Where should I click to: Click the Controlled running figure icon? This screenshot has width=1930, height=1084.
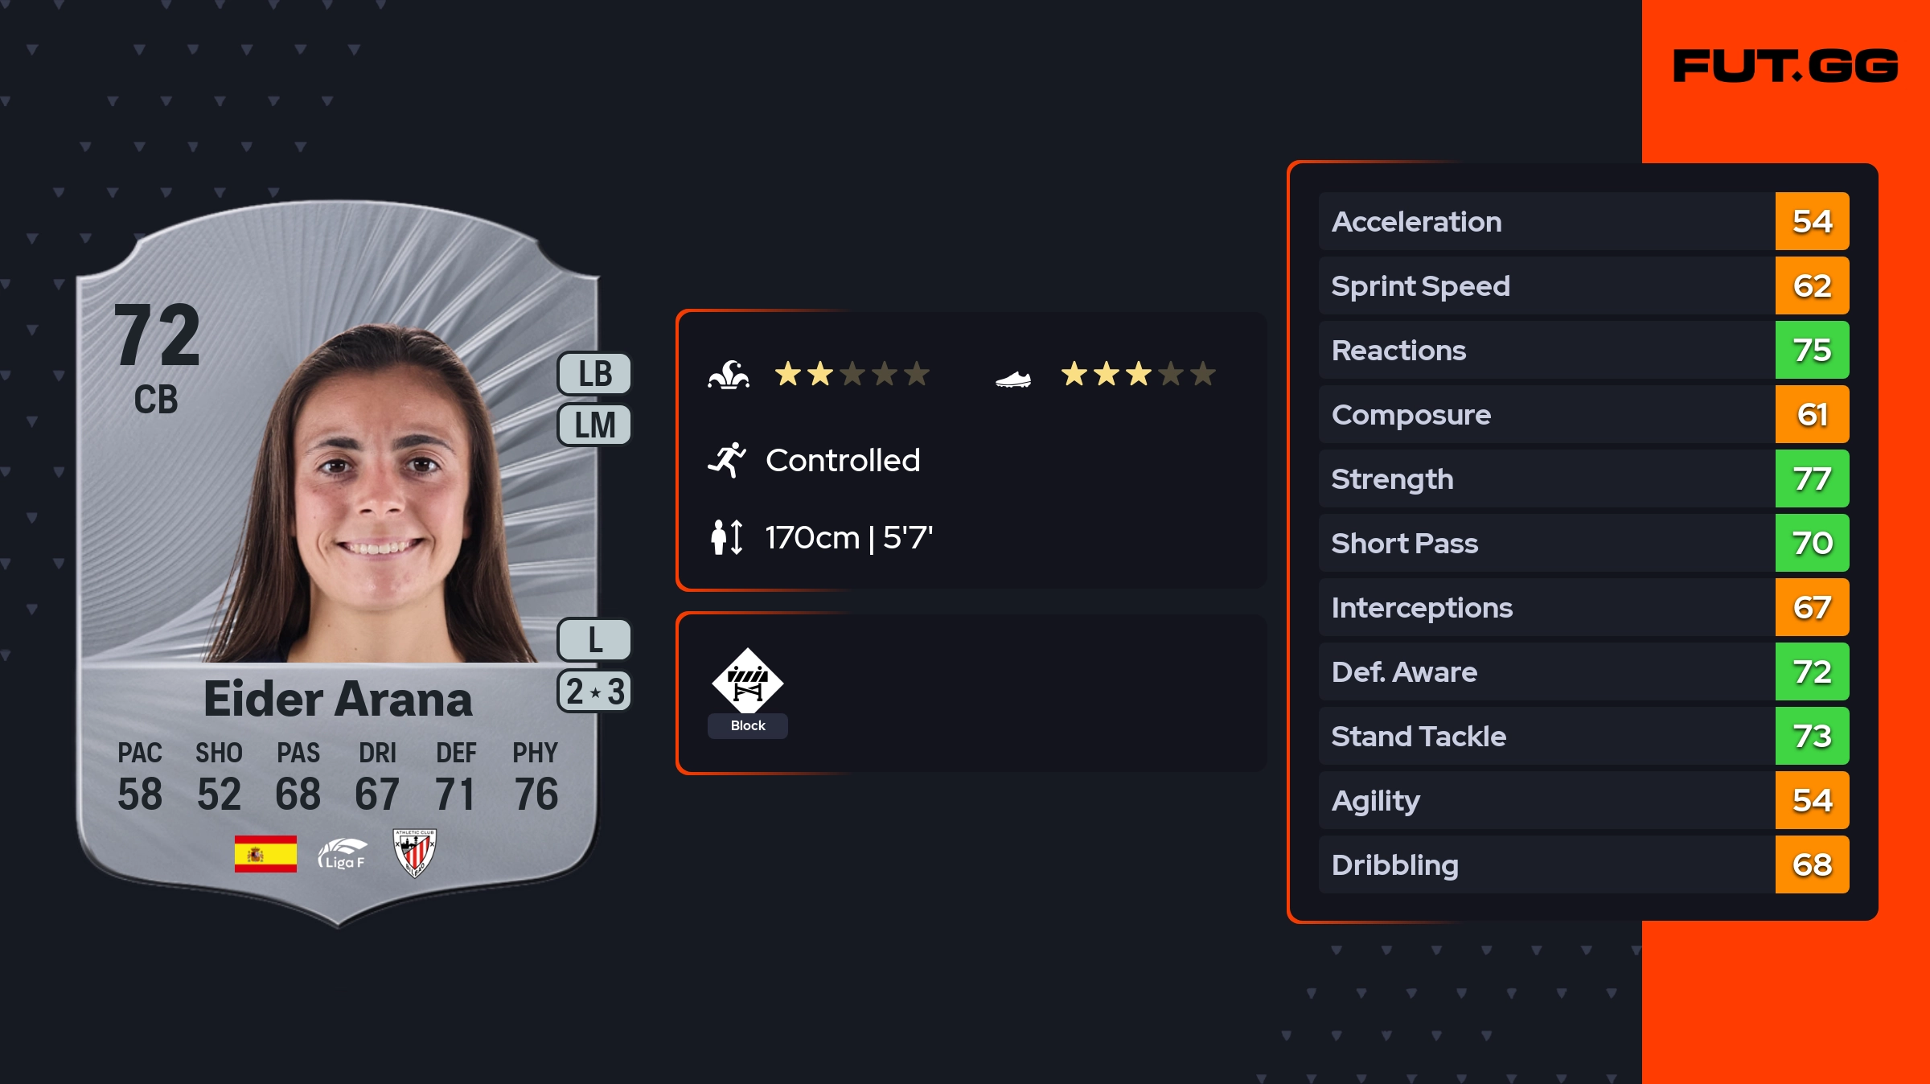tap(726, 460)
